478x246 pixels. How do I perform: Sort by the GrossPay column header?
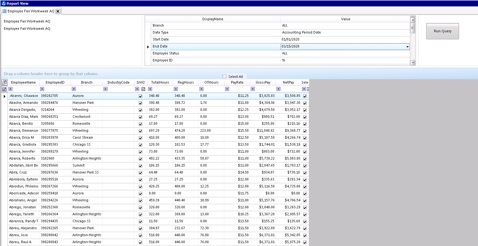(263, 82)
